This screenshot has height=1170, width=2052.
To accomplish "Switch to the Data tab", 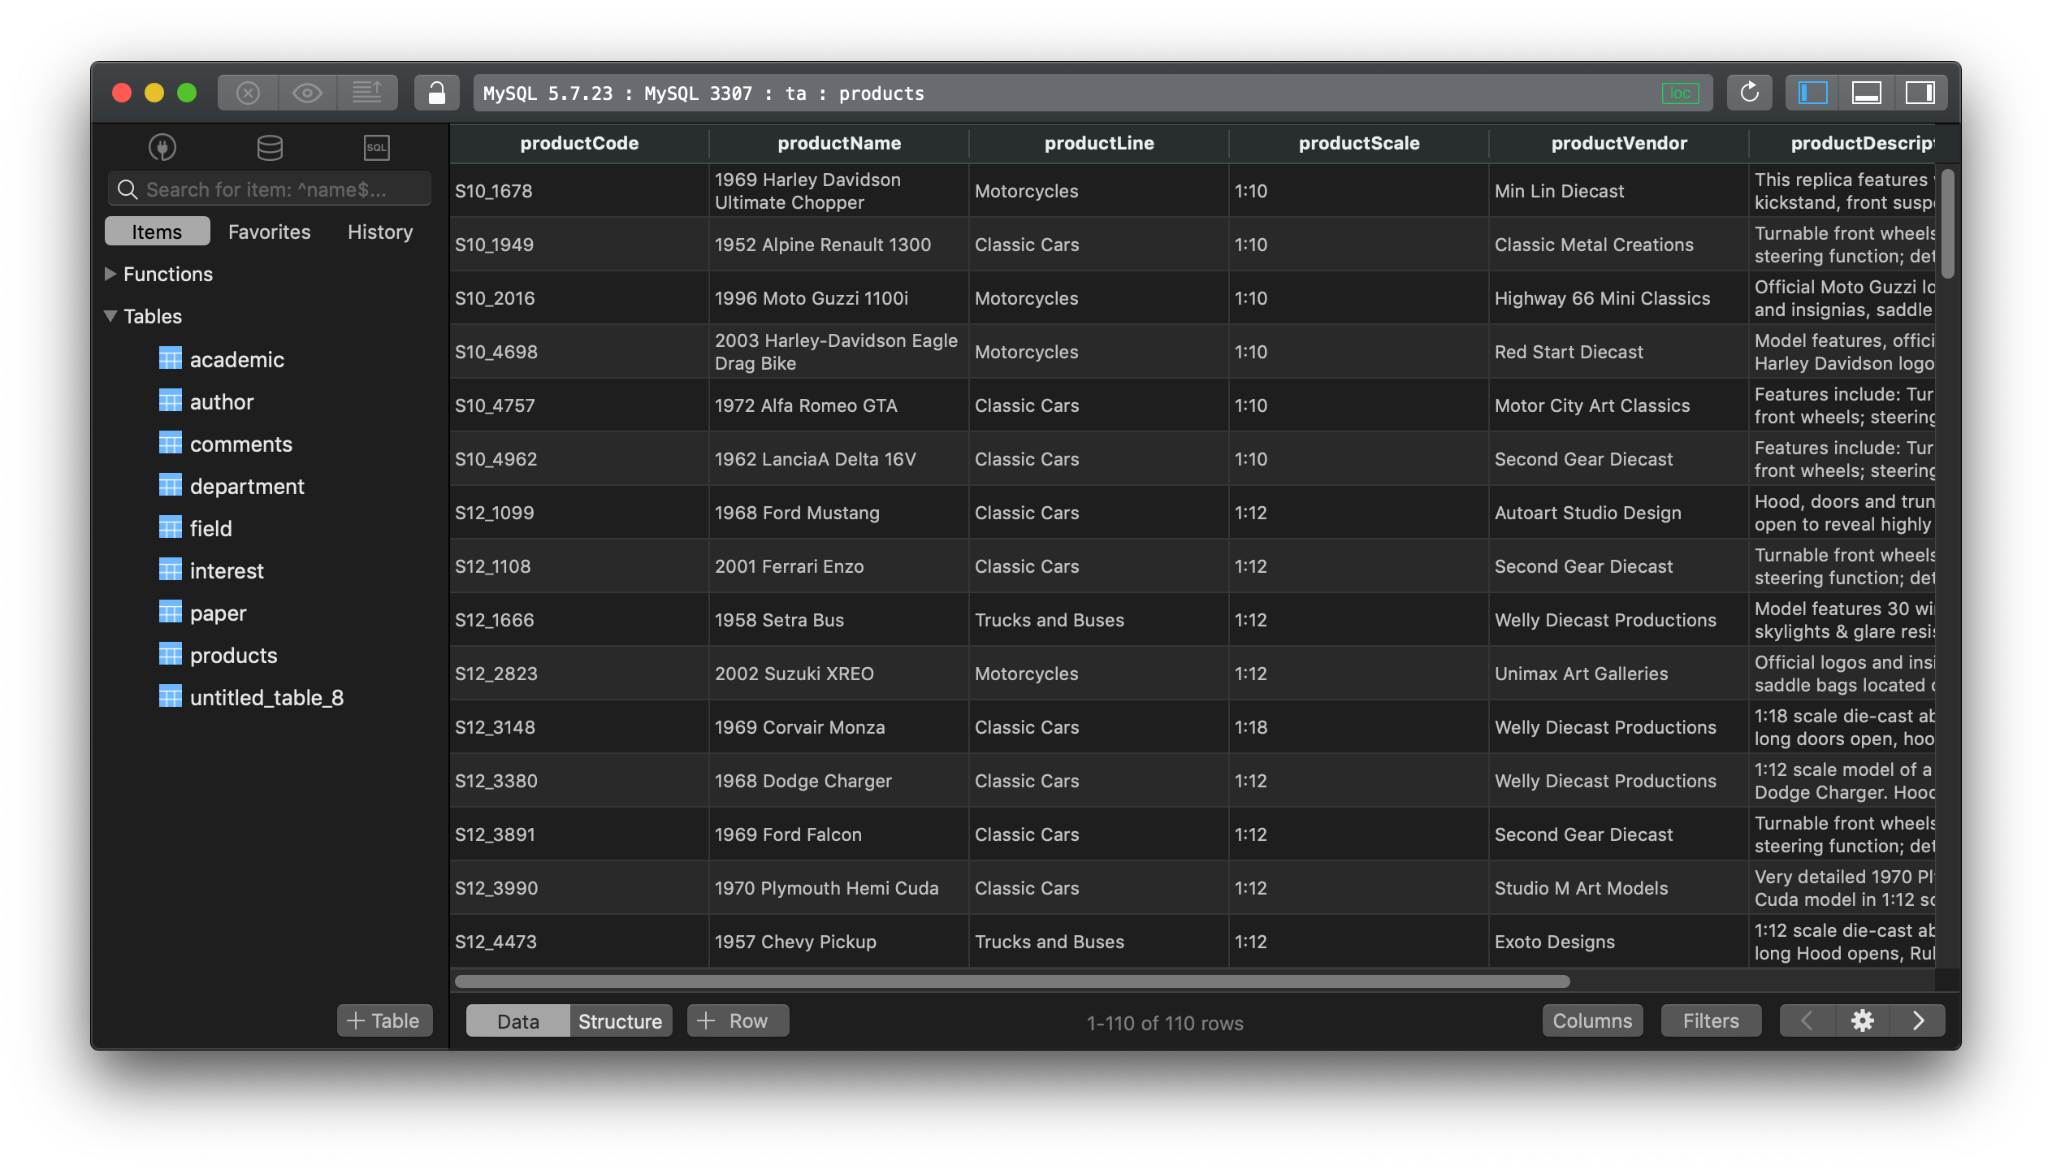I will coord(516,1019).
